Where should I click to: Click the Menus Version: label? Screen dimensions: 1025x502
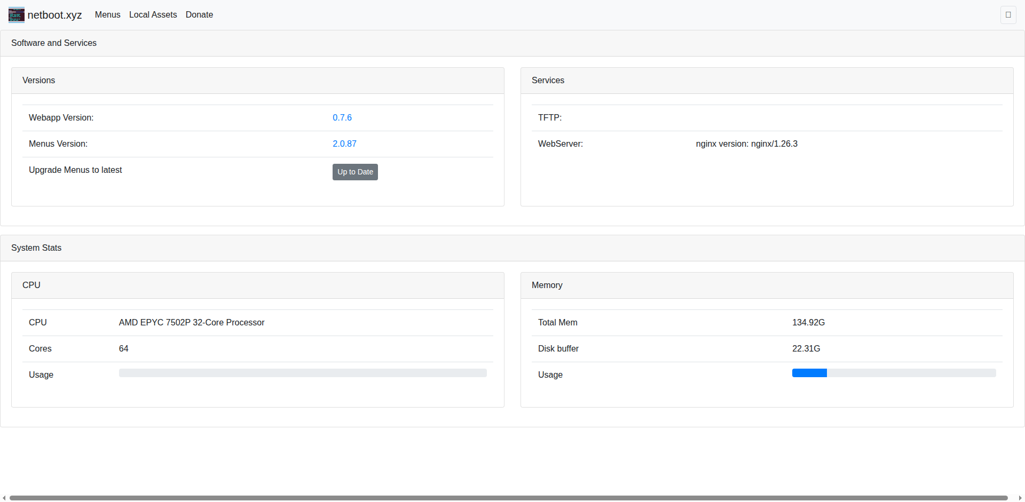tap(58, 144)
